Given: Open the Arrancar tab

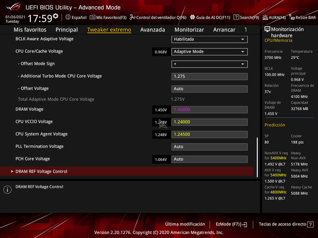Looking at the screenshot, I should (224, 30).
